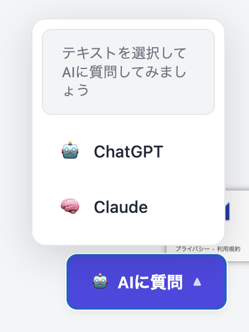Image resolution: width=249 pixels, height=332 pixels.
Task: Click the robot emoji next to ChatGPT
Action: coord(70,150)
